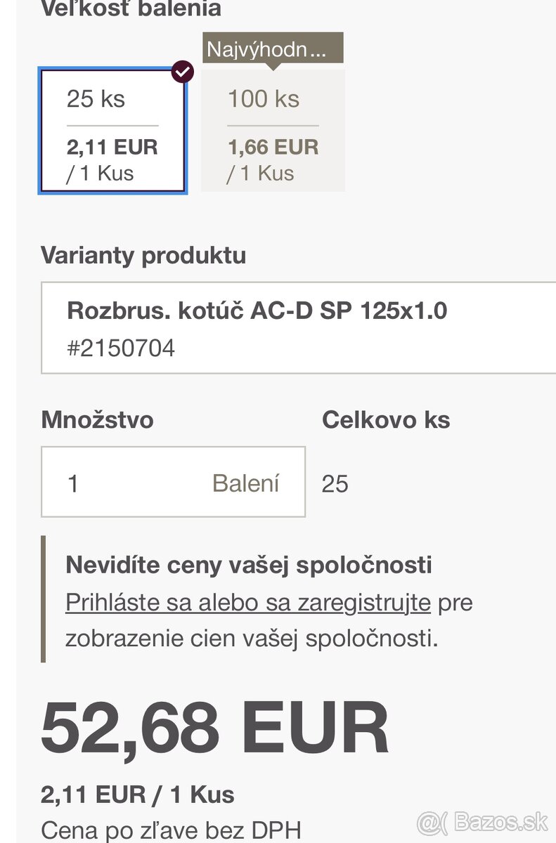Select the article number #2150704
The width and height of the screenshot is (556, 843).
coord(121,346)
